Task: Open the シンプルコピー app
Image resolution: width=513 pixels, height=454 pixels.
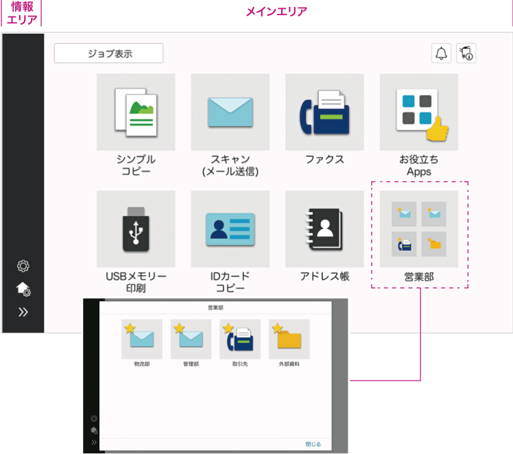Action: coord(136,112)
